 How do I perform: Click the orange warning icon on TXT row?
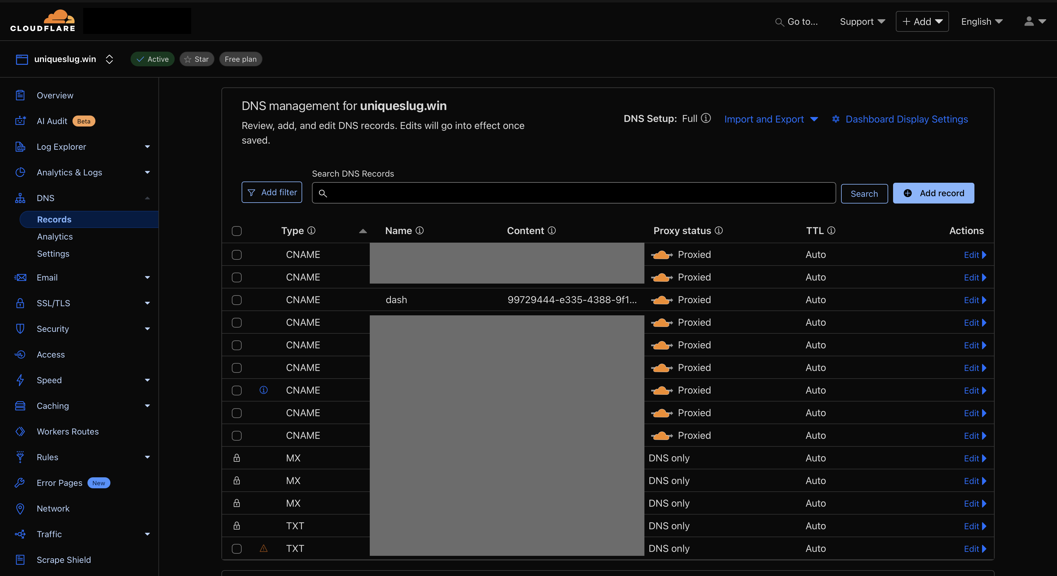pyautogui.click(x=263, y=548)
